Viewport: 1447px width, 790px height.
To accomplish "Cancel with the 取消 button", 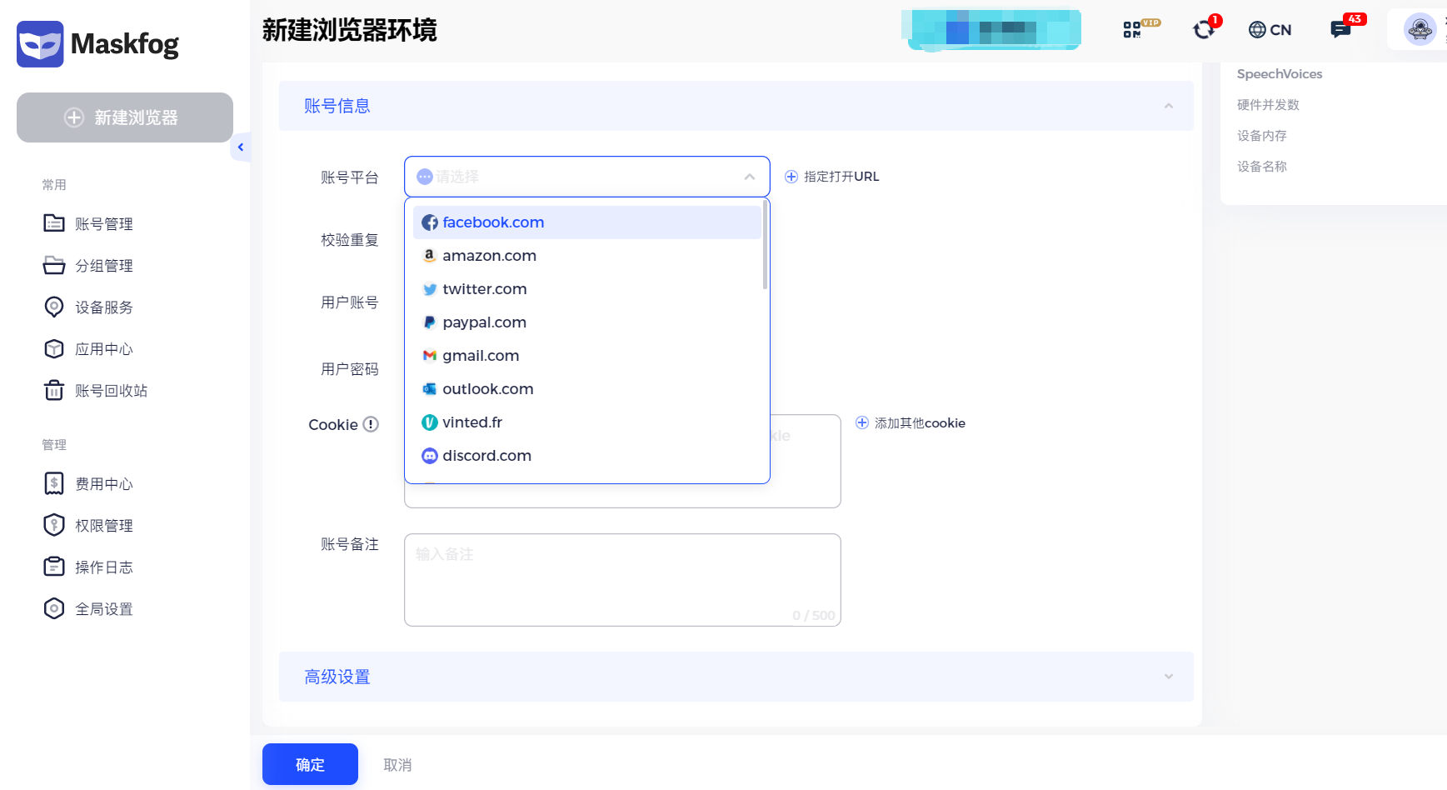I will [397, 765].
